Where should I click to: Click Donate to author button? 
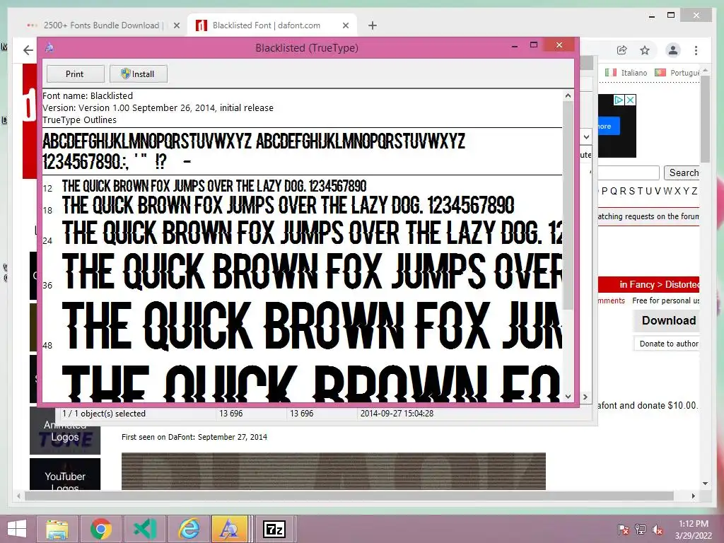(x=667, y=344)
